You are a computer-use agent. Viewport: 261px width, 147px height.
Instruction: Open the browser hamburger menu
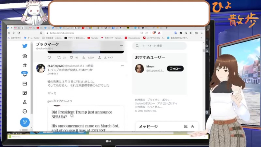(201, 33)
